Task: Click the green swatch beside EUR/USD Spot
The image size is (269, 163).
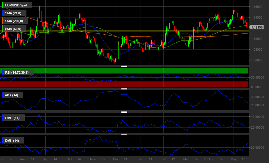Action: pos(3,5)
